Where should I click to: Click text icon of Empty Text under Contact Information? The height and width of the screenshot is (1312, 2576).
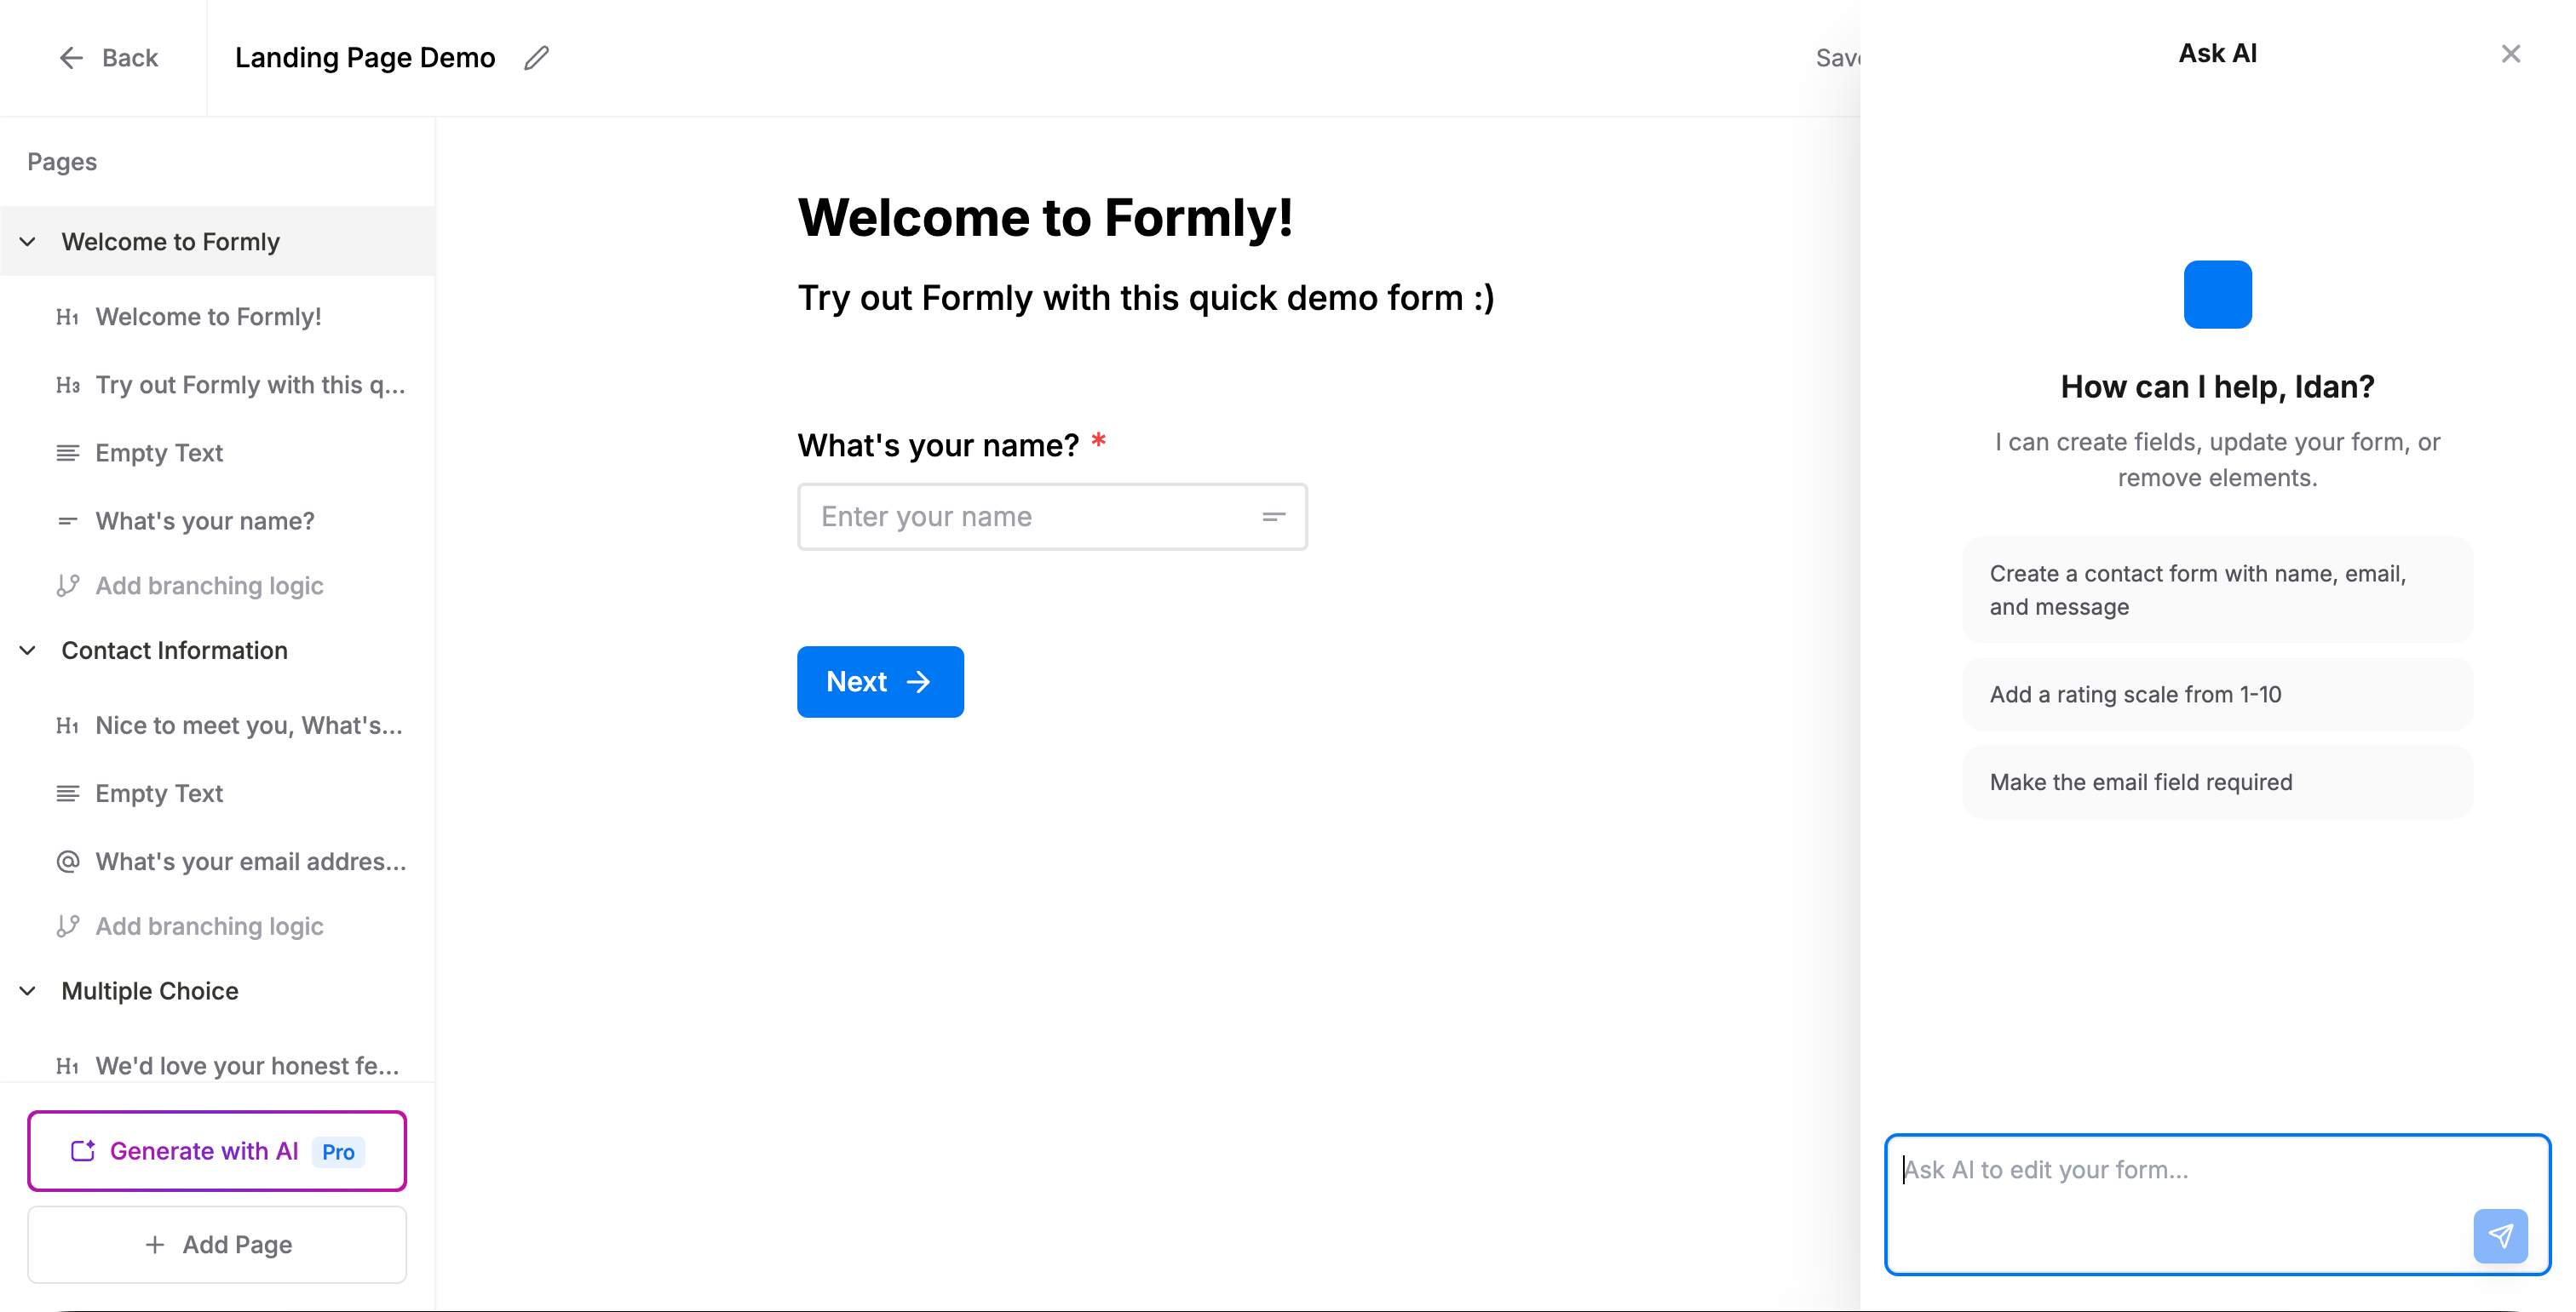[x=67, y=794]
